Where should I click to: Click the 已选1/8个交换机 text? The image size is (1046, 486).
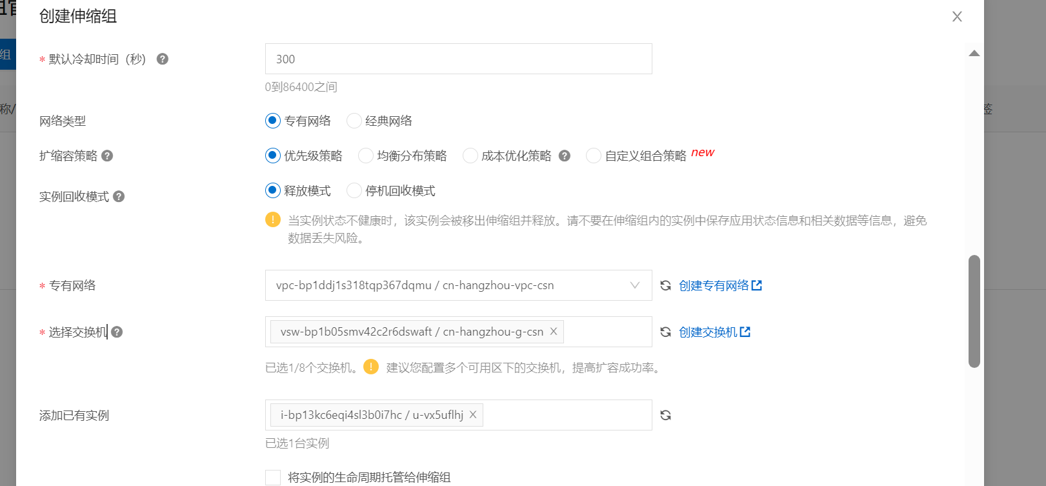312,368
